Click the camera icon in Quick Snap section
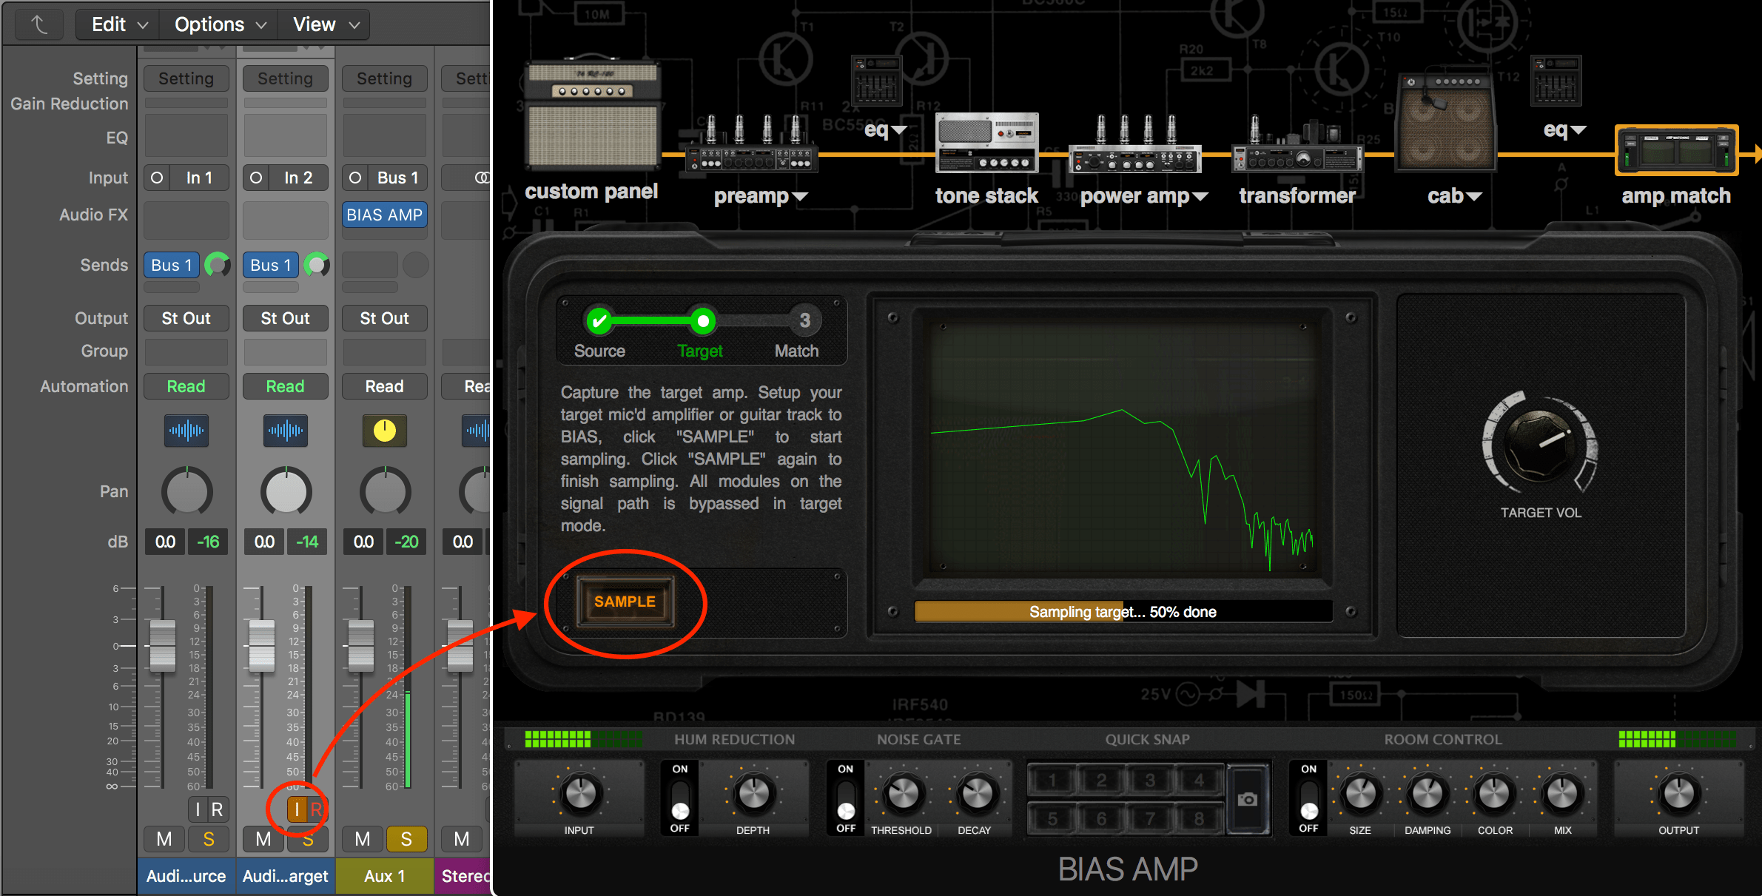This screenshot has height=896, width=1762. [x=1248, y=798]
